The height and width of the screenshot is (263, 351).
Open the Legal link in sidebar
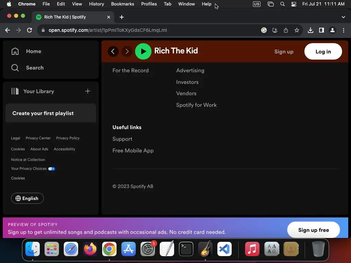point(15,138)
